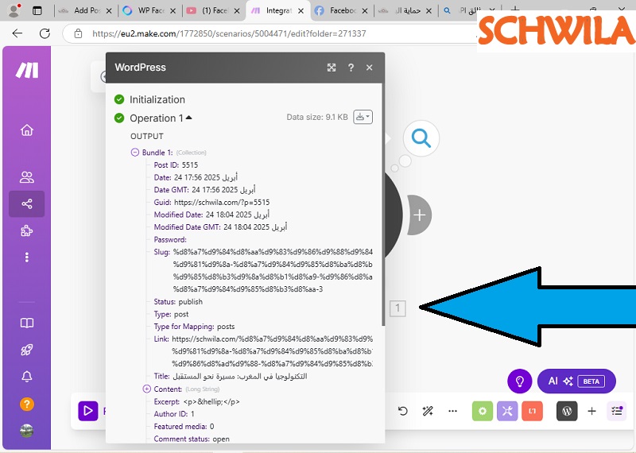Open the Resource hub book icon
The width and height of the screenshot is (636, 453).
click(x=27, y=323)
